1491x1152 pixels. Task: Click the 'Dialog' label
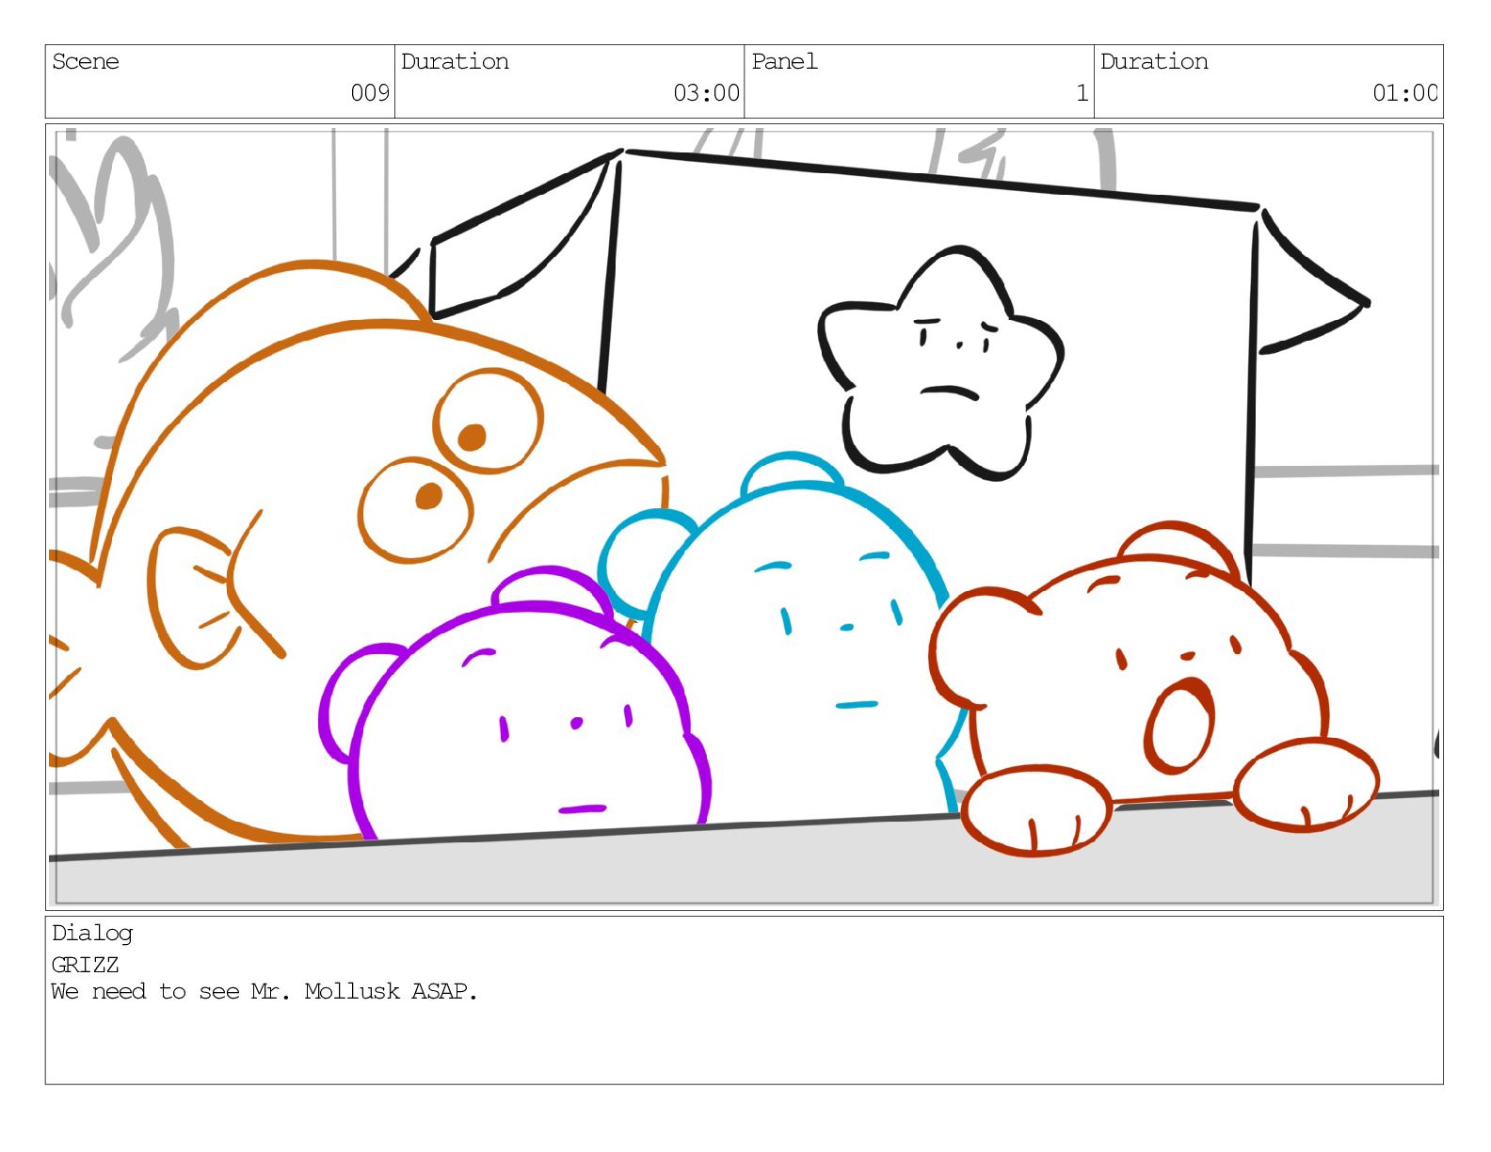click(x=92, y=934)
